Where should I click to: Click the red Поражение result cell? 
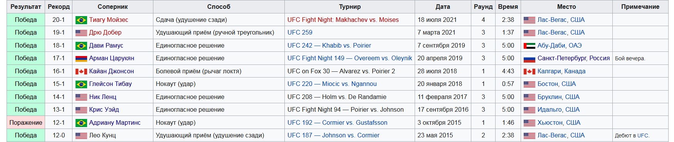26,123
